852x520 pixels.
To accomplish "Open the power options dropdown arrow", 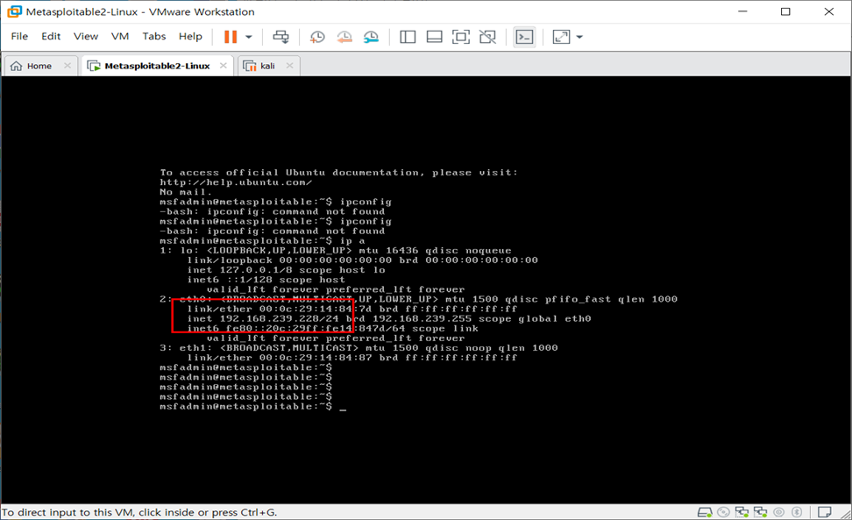I will pyautogui.click(x=249, y=37).
